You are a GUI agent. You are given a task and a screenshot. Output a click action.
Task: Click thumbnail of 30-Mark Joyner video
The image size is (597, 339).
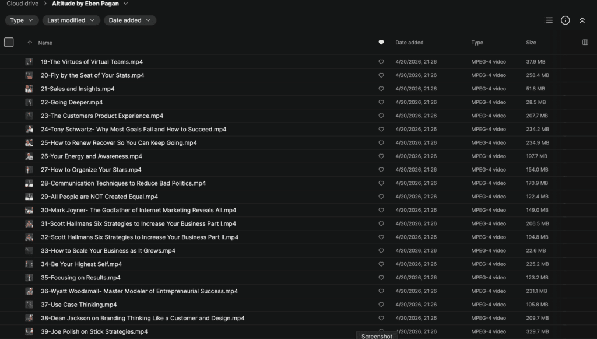[x=29, y=211]
